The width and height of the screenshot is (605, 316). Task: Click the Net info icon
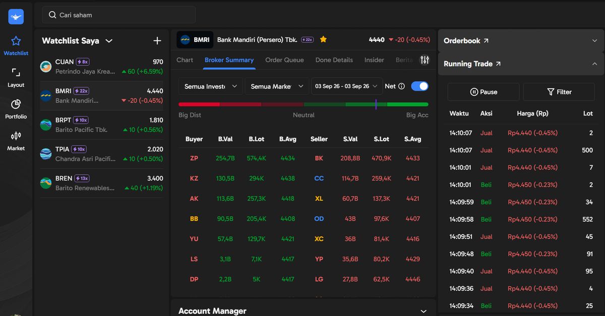402,86
